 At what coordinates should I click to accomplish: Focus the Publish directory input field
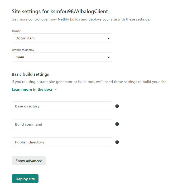click(62, 142)
